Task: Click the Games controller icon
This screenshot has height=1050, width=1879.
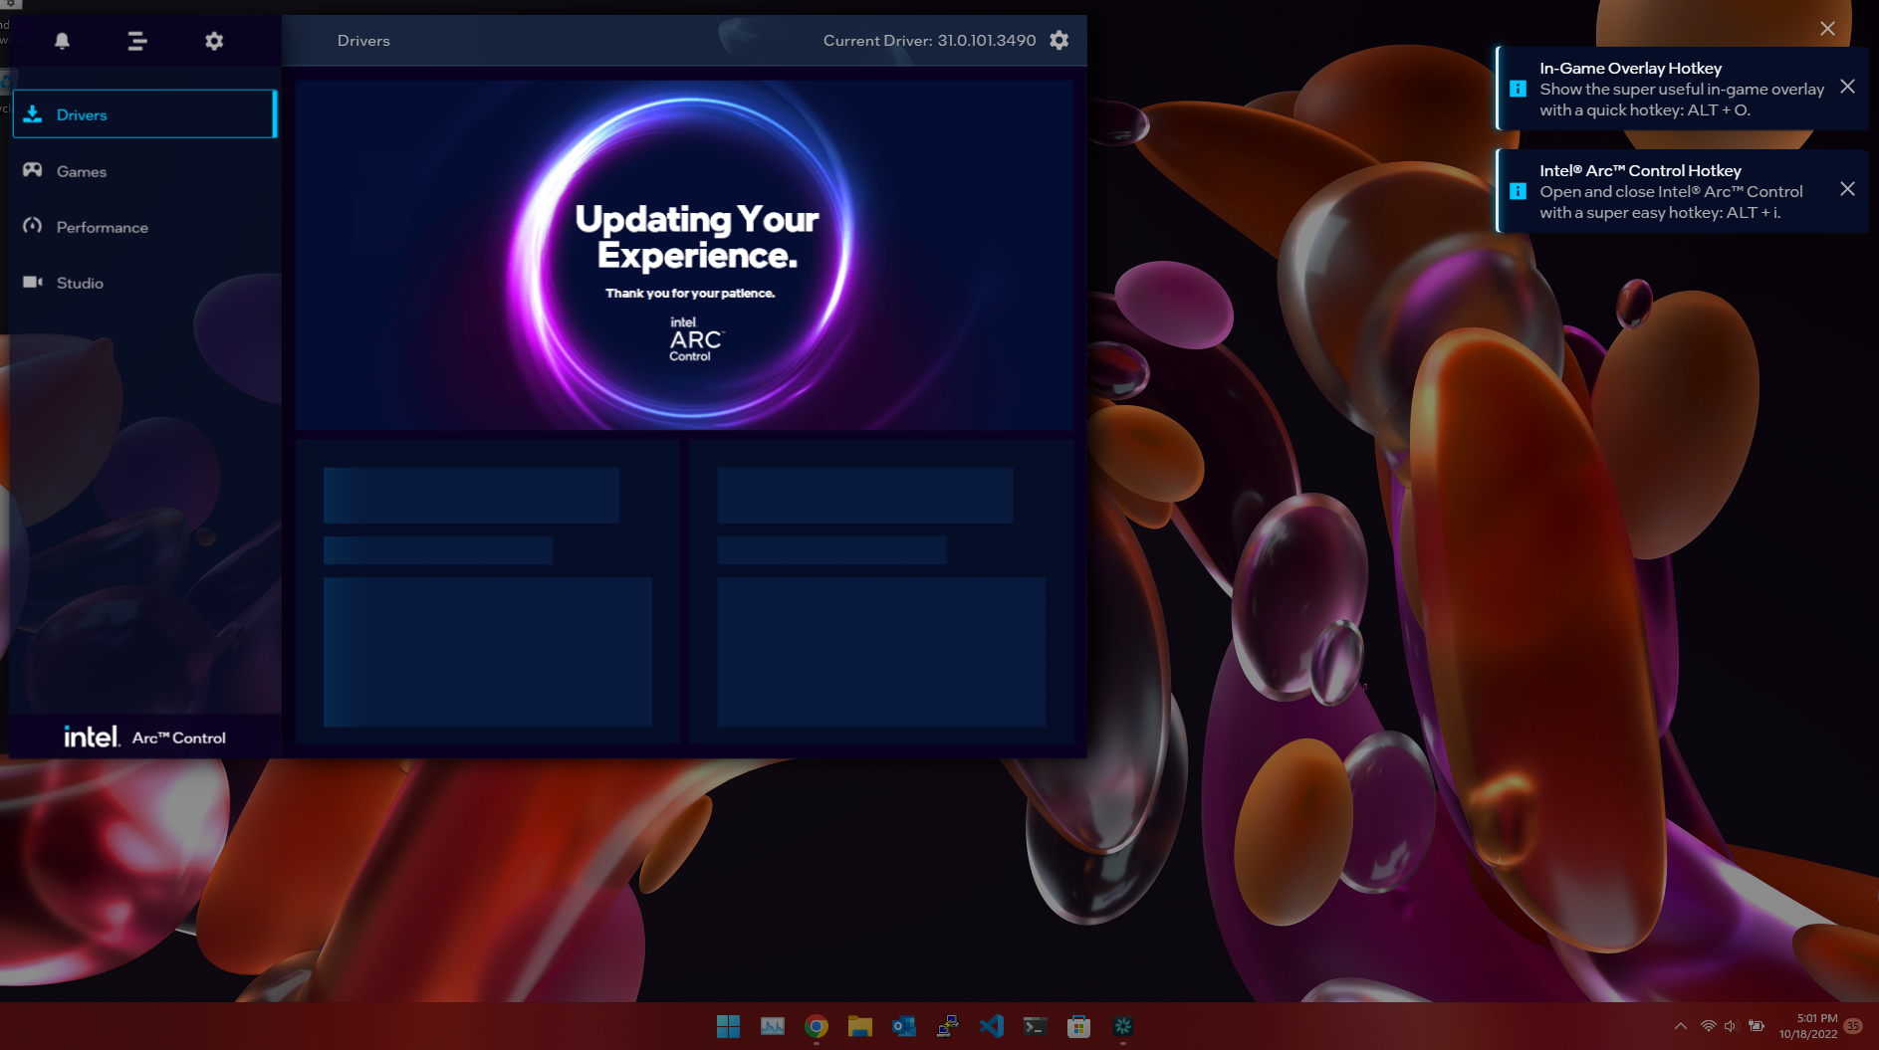Action: coord(33,170)
